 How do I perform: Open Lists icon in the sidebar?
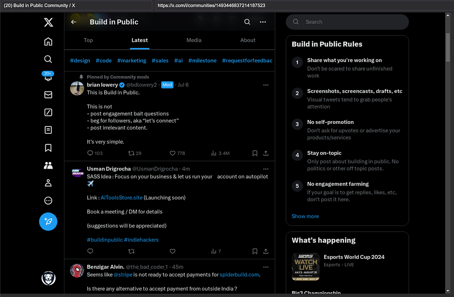coord(48,130)
